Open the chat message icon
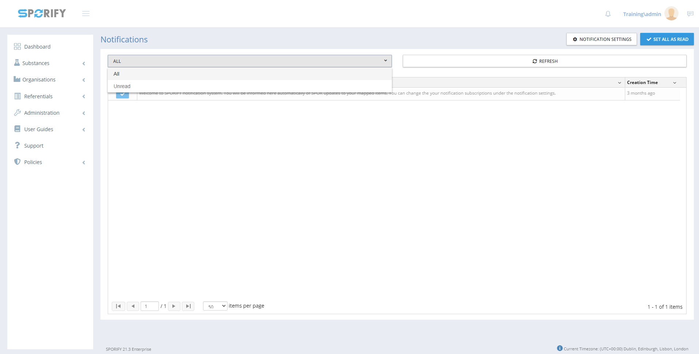 [x=690, y=14]
